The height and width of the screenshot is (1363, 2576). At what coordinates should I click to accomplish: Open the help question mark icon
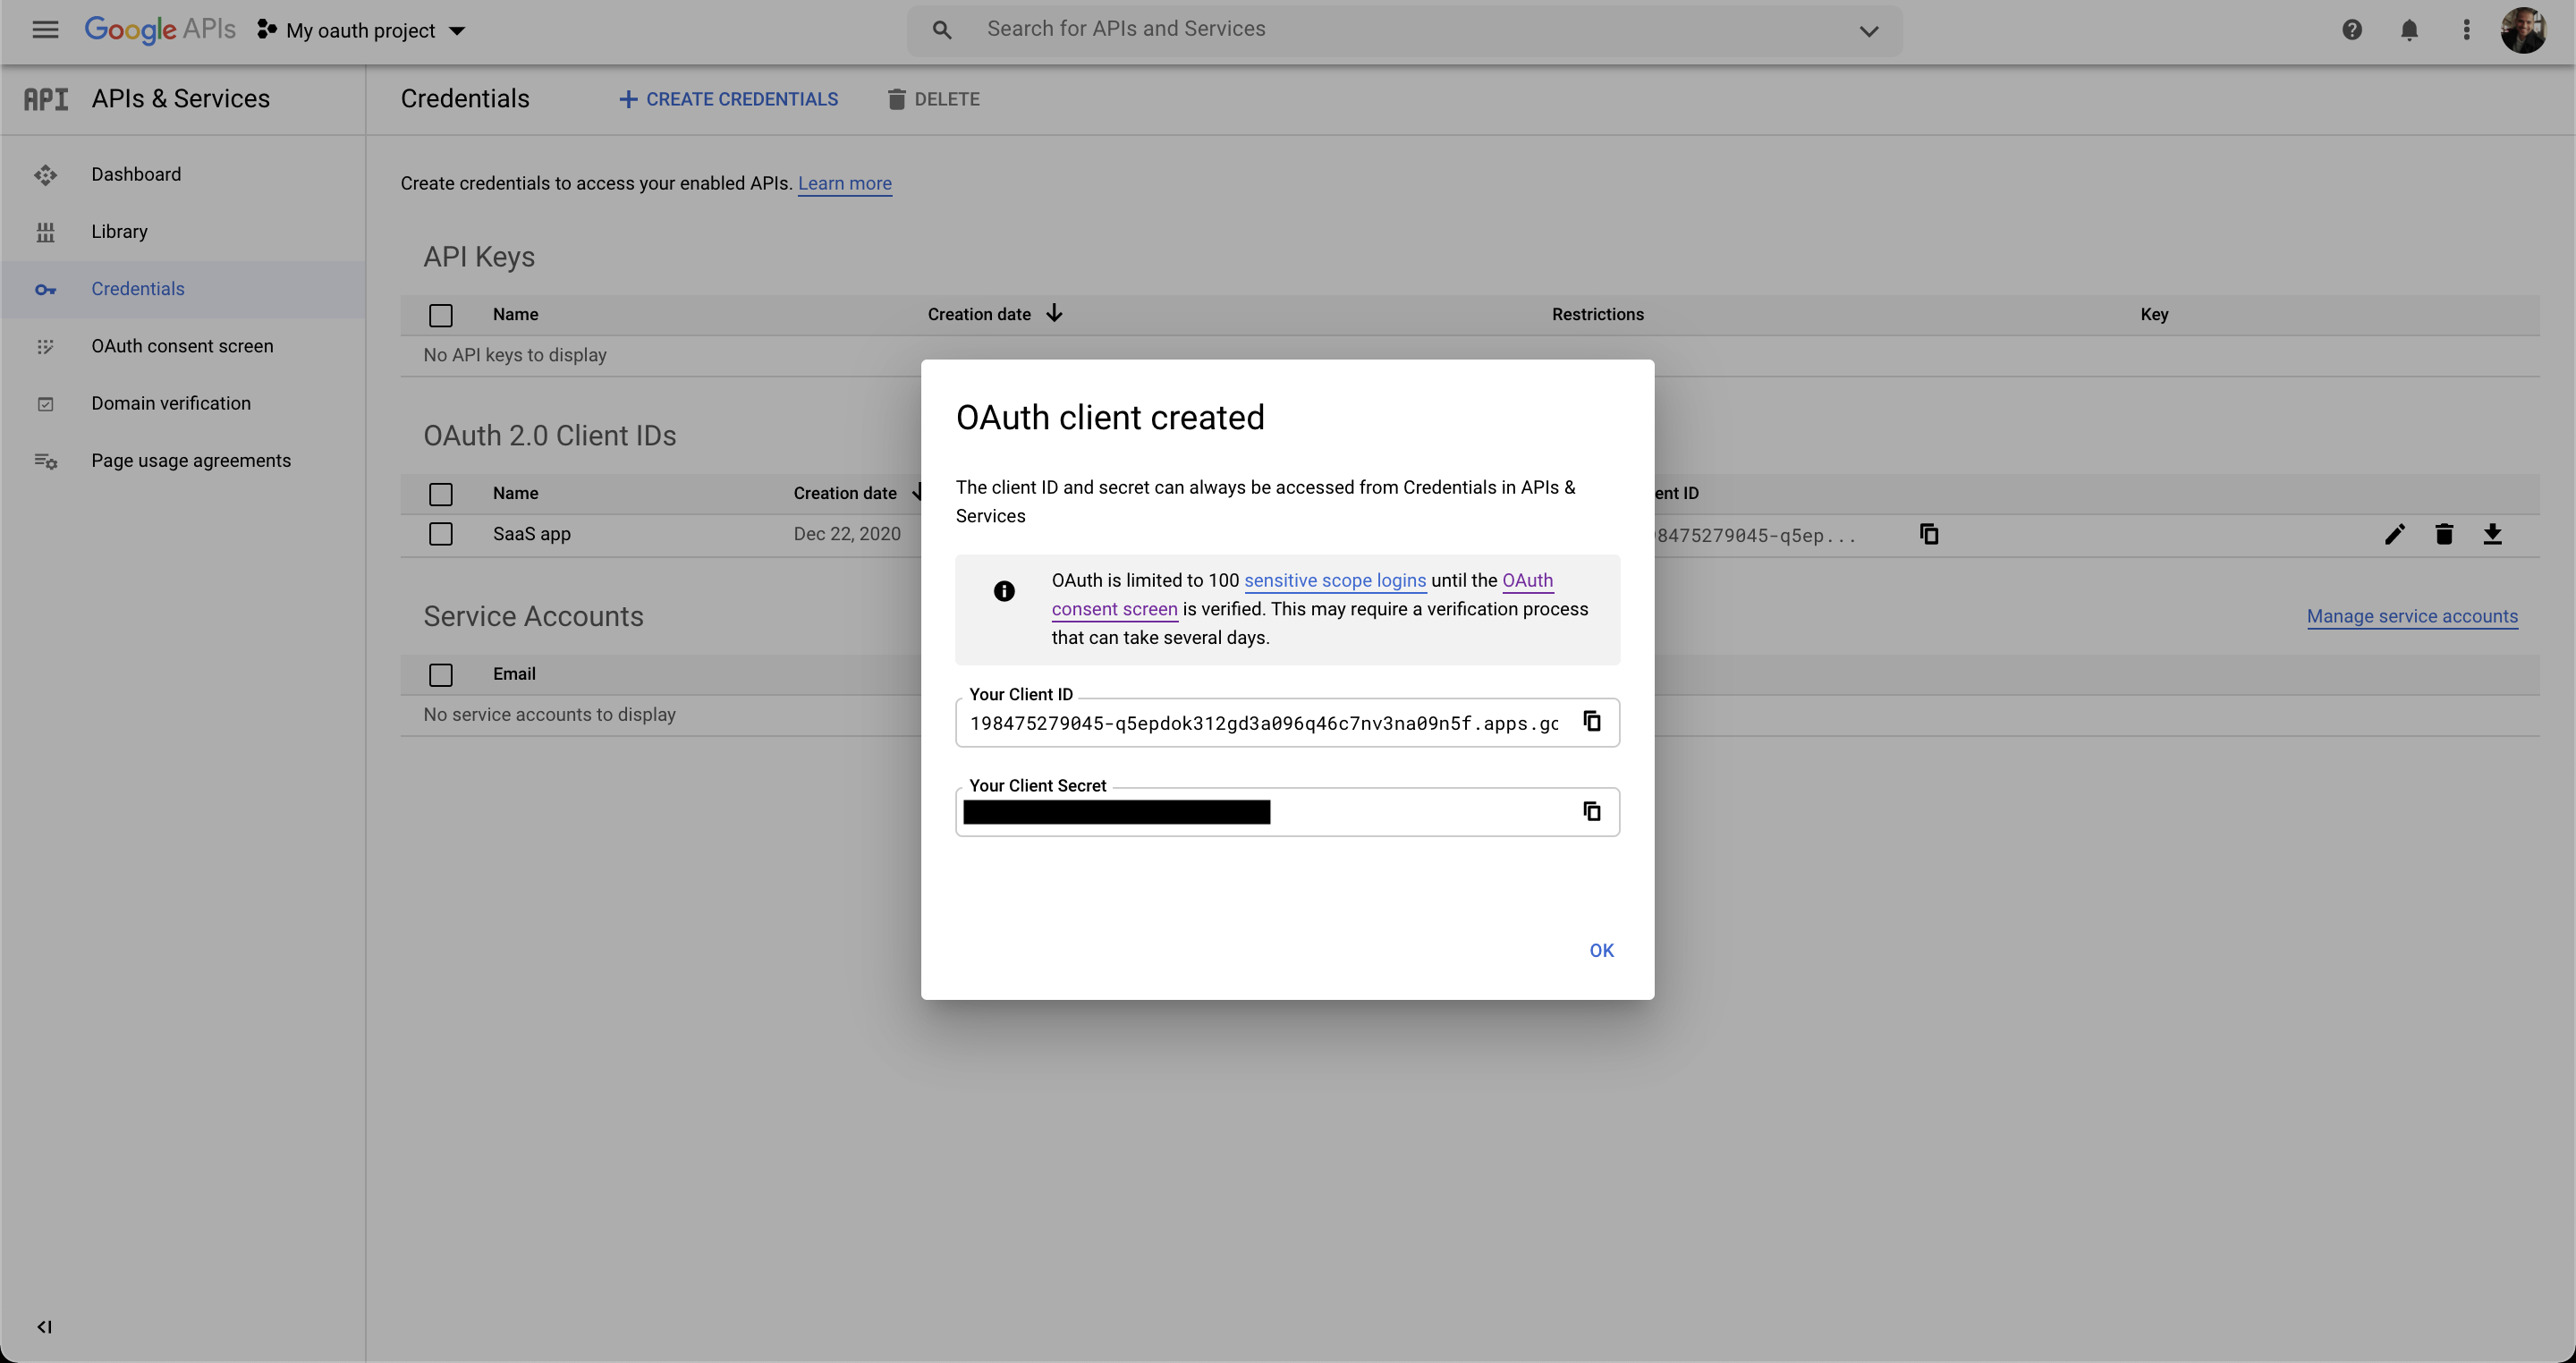pyautogui.click(x=2352, y=30)
